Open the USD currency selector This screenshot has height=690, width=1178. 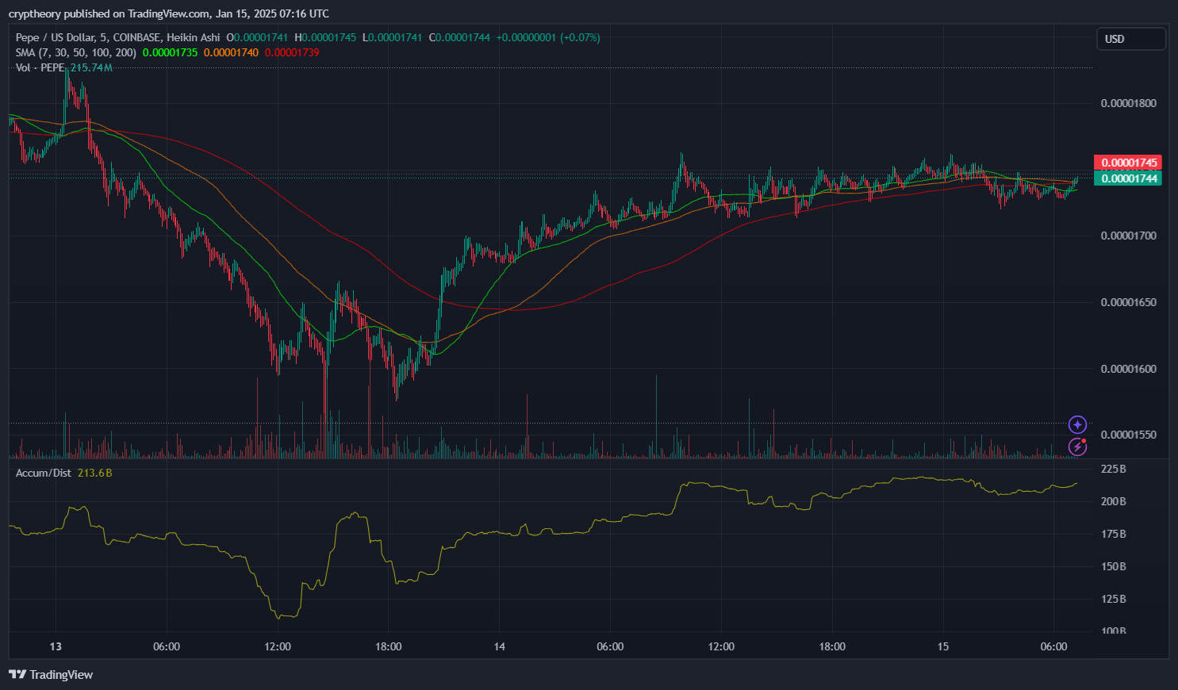(1130, 39)
